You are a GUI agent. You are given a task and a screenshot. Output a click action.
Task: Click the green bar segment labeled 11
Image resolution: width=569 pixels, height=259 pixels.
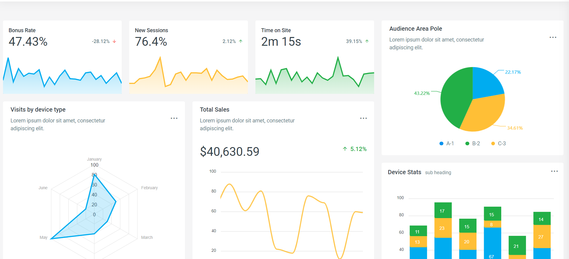point(418,231)
